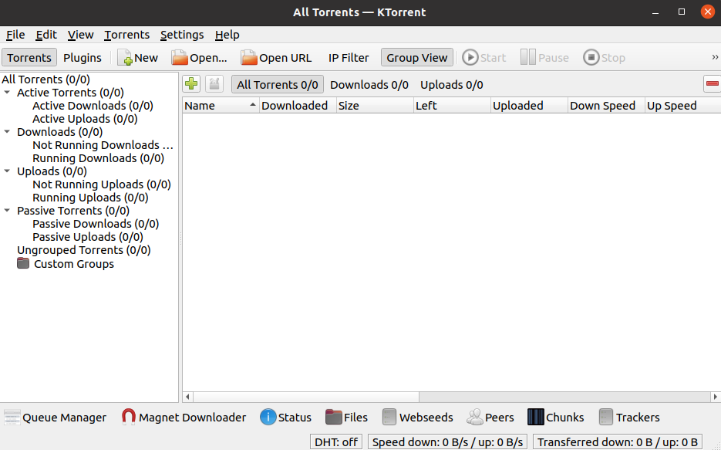The width and height of the screenshot is (721, 450).
Task: Open the Settings menu
Action: [182, 35]
